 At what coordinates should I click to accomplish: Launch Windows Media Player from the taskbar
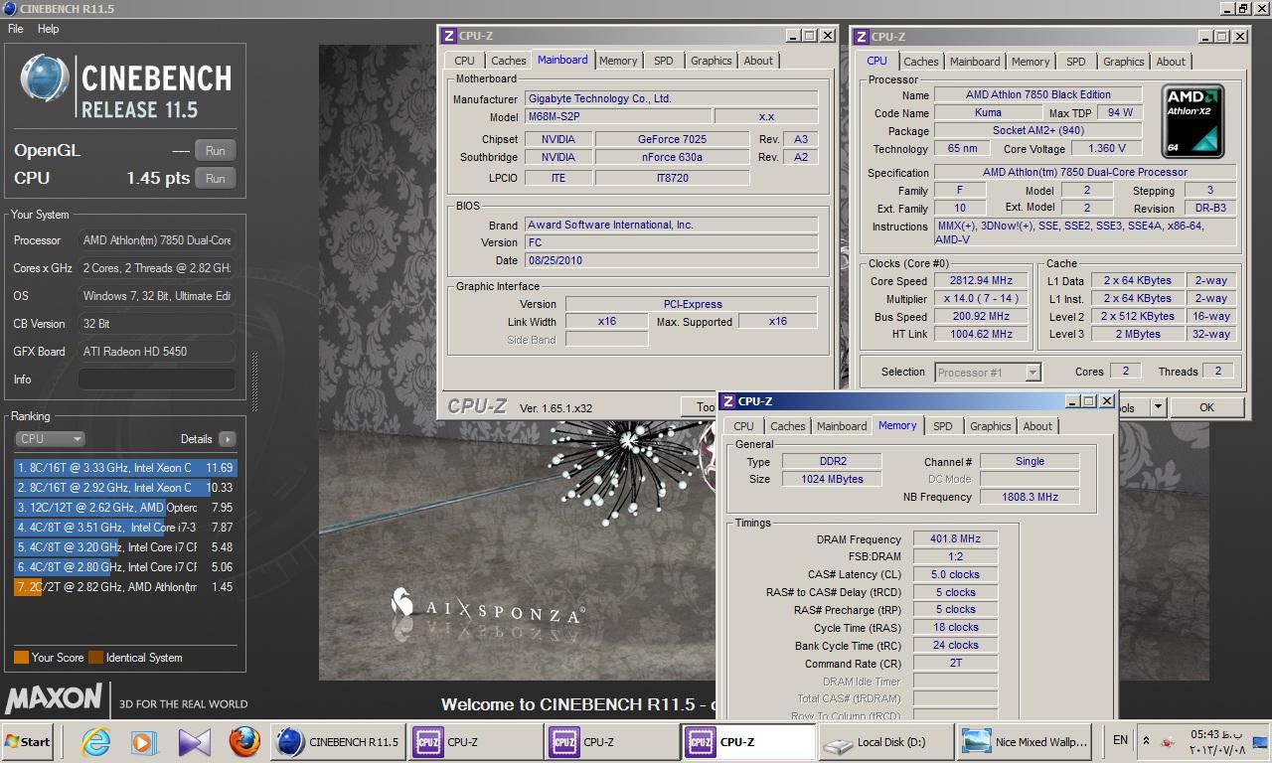click(x=144, y=741)
